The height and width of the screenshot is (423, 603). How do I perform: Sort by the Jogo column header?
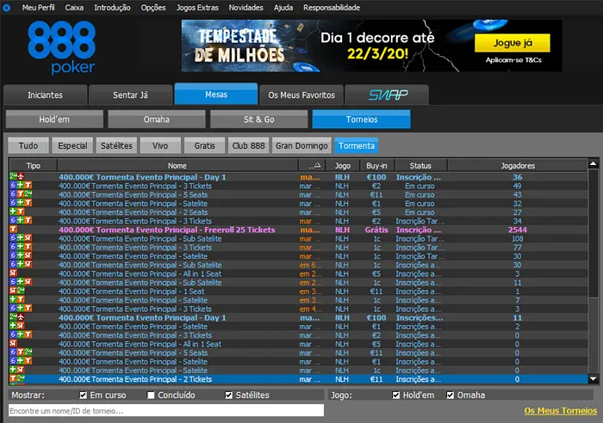343,165
